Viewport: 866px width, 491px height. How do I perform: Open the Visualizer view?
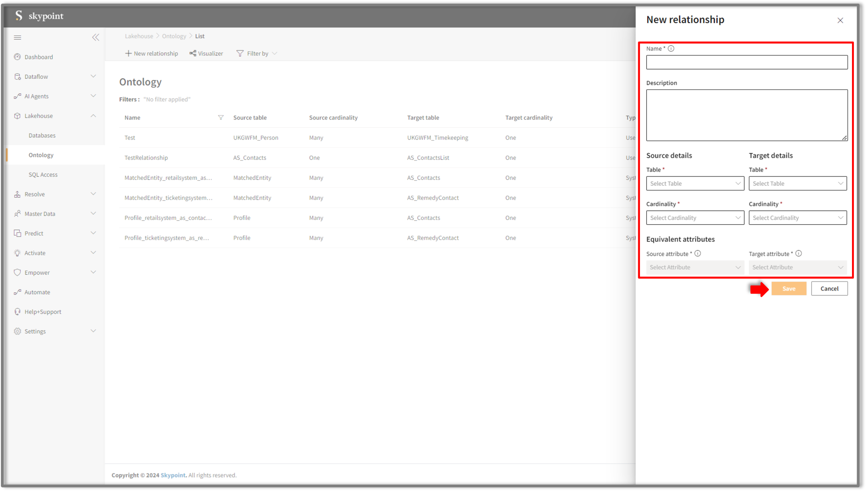[206, 54]
